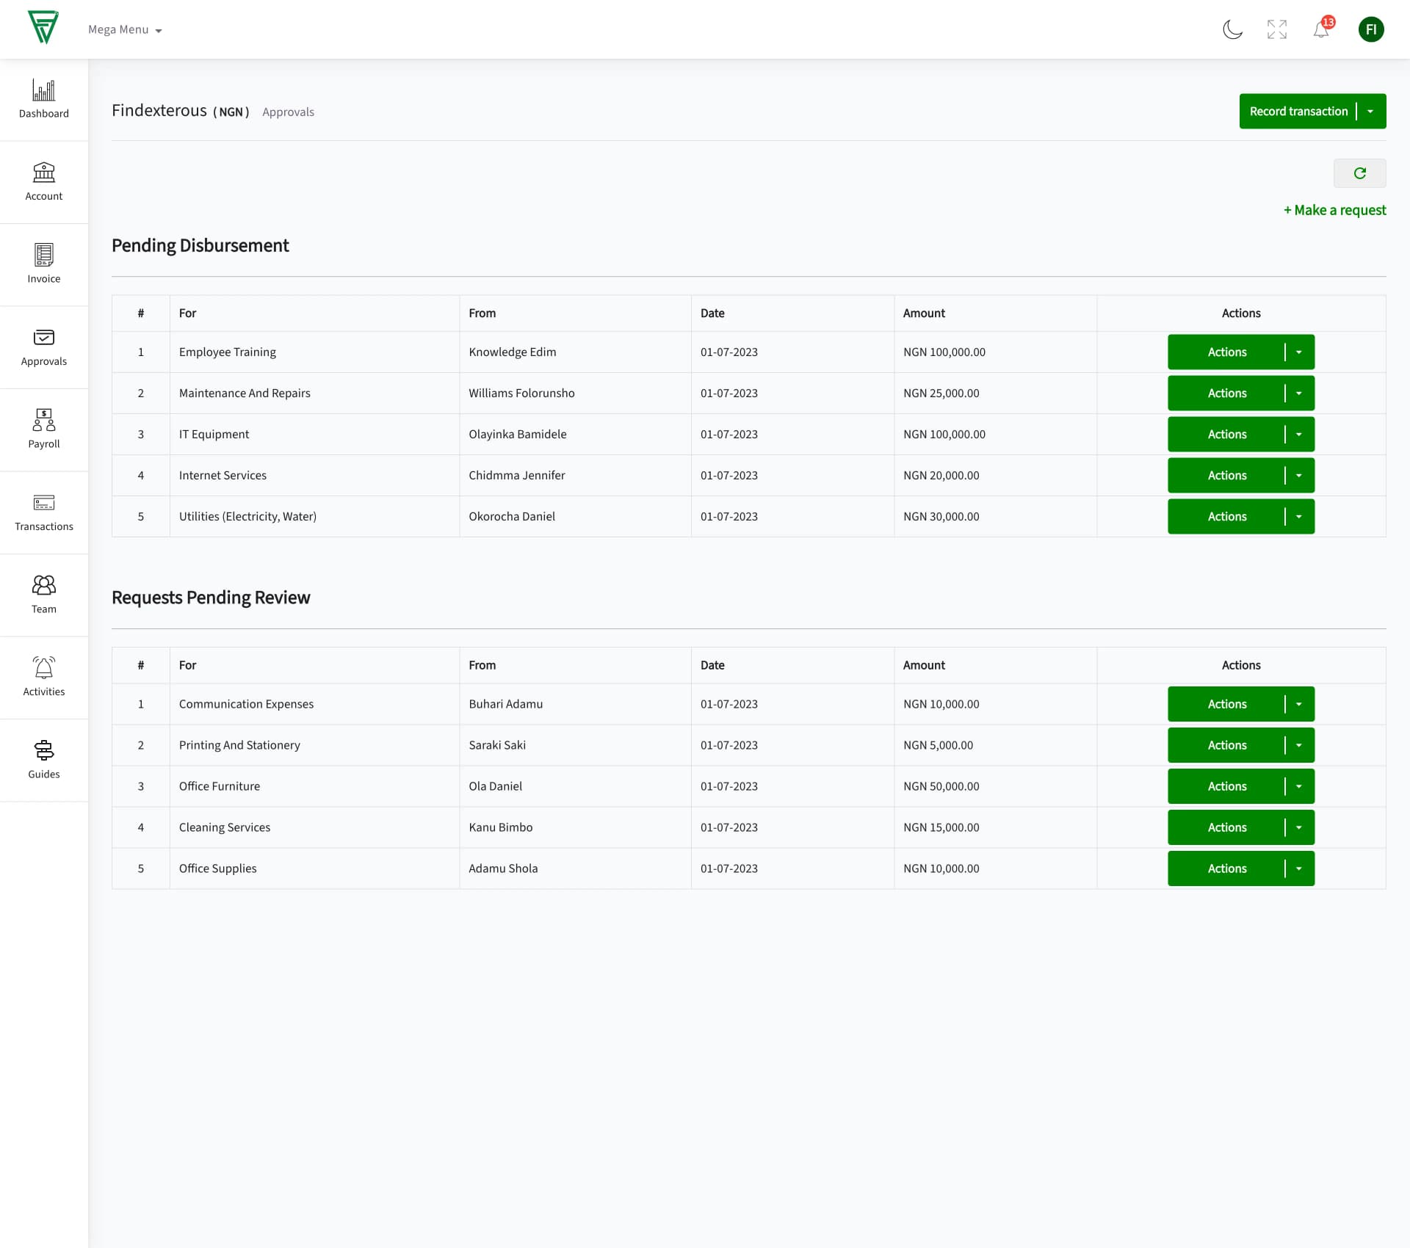
Task: Open the Dashboard sidebar icon
Action: (44, 99)
